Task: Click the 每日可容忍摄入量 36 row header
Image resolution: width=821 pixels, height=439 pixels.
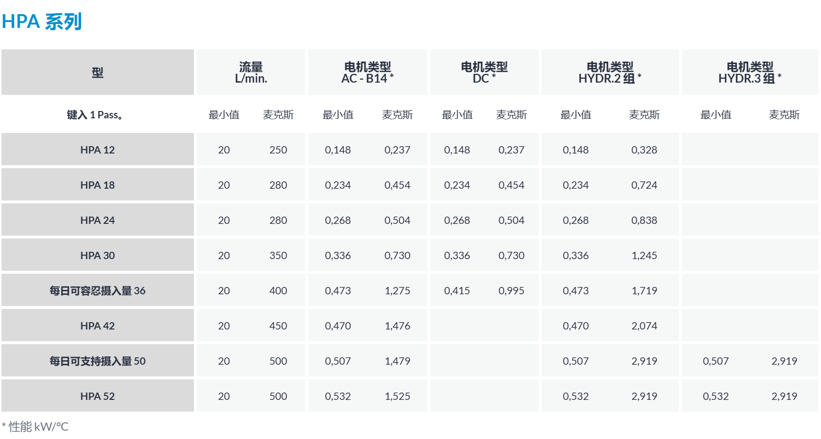Action: tap(98, 290)
